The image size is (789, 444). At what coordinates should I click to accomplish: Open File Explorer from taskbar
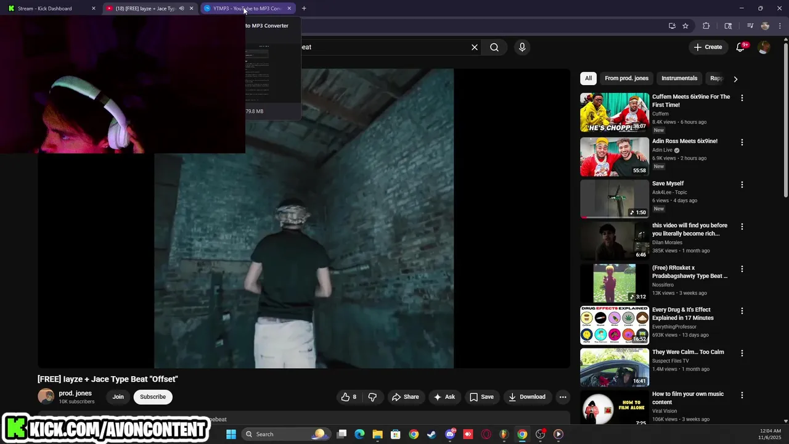[x=377, y=434]
